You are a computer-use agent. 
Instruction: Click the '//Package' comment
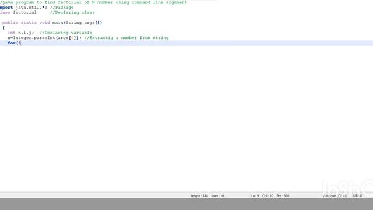pyautogui.click(x=62, y=8)
